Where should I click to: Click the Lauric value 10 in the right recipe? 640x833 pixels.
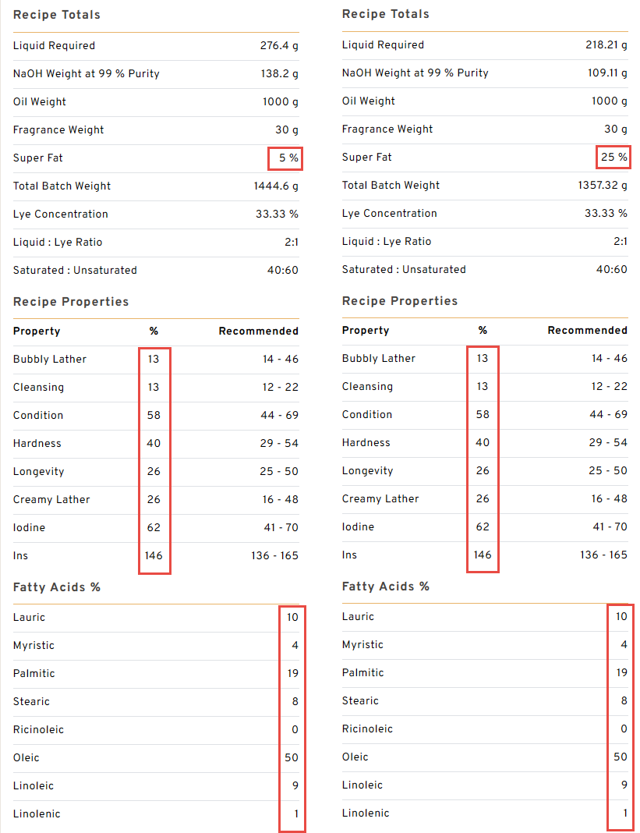point(621,617)
